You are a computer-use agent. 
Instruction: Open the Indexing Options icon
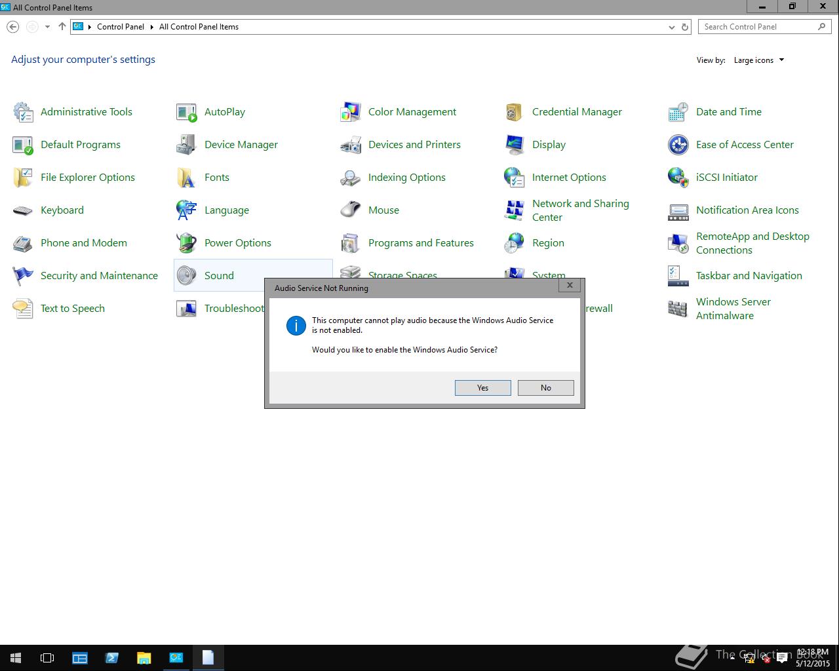click(351, 178)
